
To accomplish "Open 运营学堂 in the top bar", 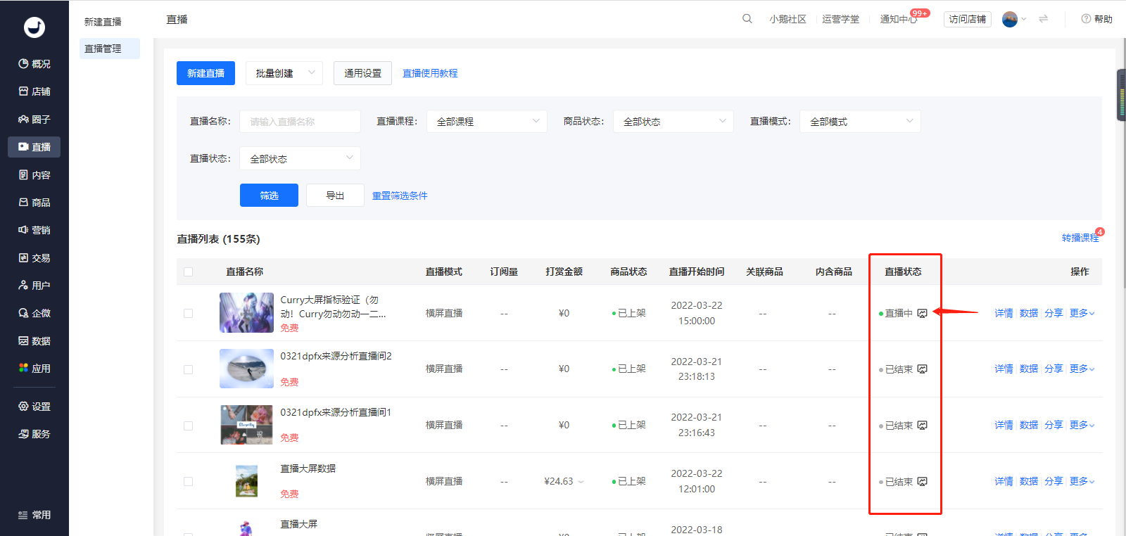I will [x=841, y=19].
